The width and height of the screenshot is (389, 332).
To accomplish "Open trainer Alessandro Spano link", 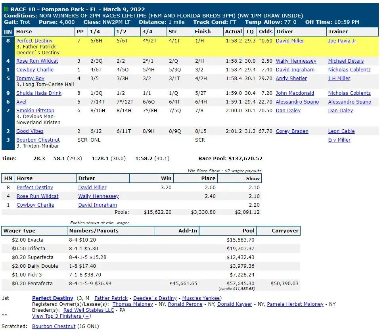I will pyautogui.click(x=350, y=102).
